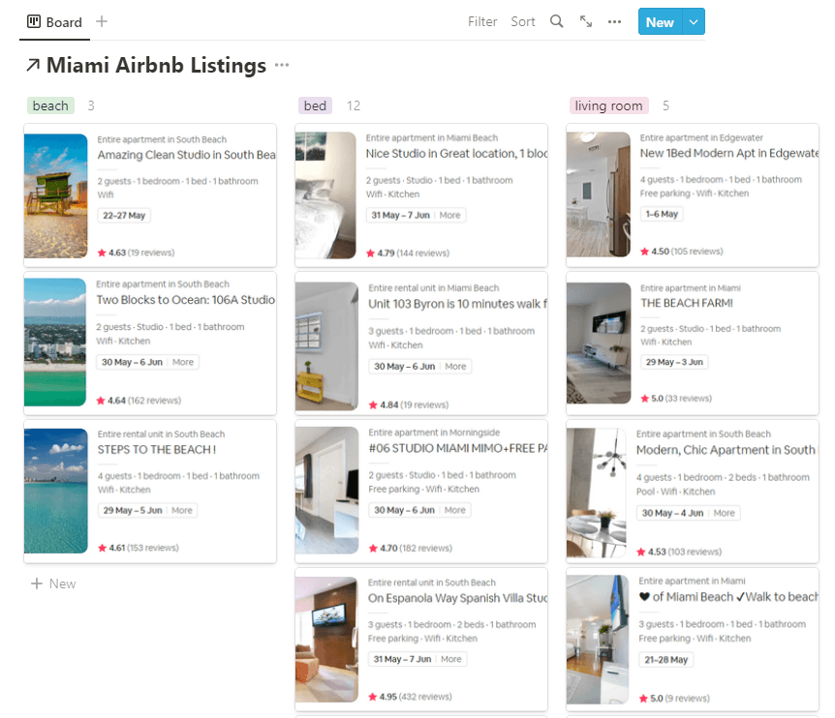835x718 pixels.
Task: Click the dots icon beside Miami Airbnb Listings title
Action: (283, 66)
